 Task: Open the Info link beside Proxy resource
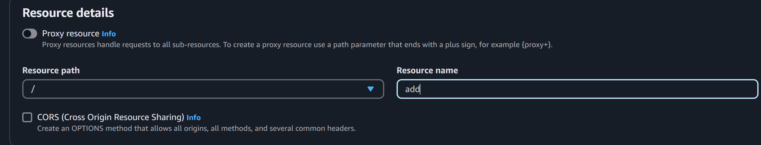coord(109,34)
